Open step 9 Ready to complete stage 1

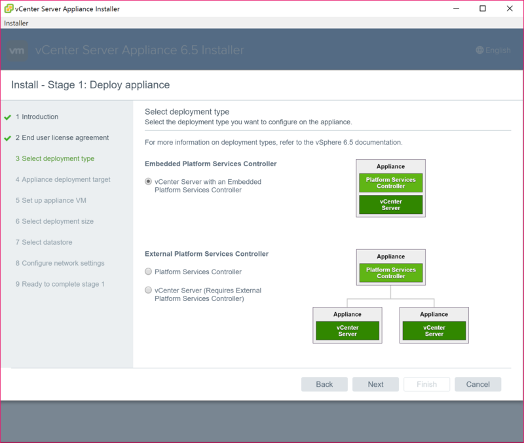click(x=60, y=284)
